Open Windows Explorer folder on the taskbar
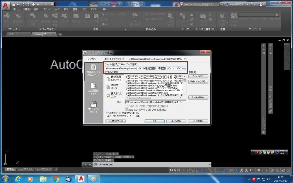The height and width of the screenshot is (183, 293). coord(43,179)
